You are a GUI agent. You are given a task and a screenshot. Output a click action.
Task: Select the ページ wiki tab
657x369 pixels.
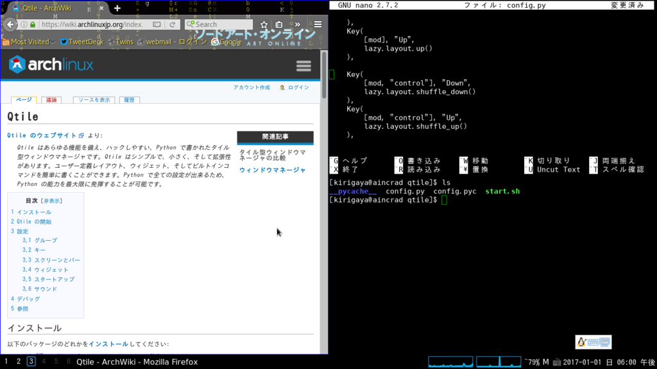24,100
